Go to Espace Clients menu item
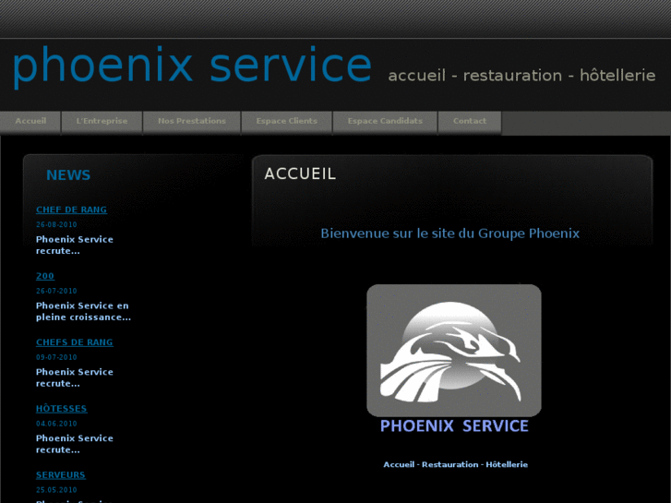 [x=287, y=122]
